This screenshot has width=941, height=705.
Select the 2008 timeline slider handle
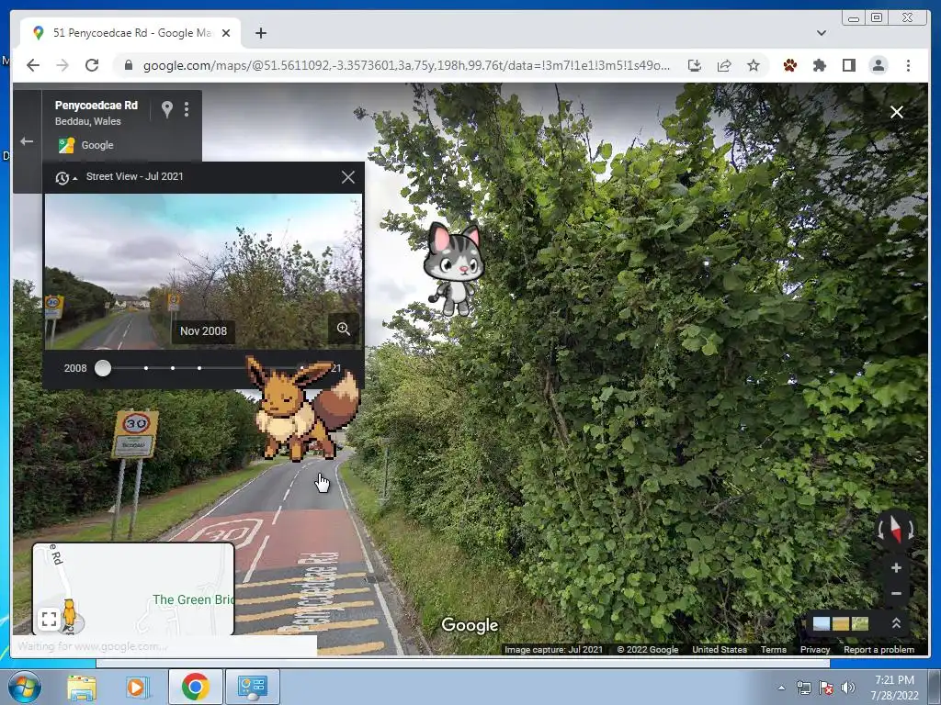click(103, 368)
